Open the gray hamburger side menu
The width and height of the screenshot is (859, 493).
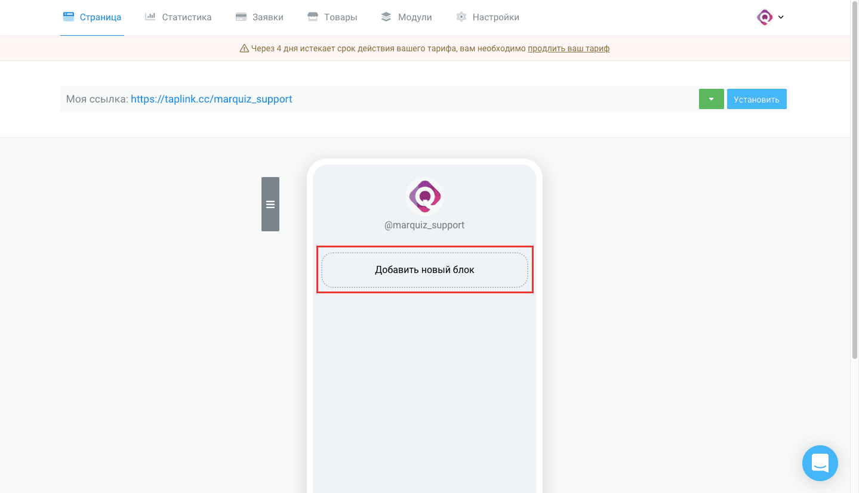(x=270, y=204)
